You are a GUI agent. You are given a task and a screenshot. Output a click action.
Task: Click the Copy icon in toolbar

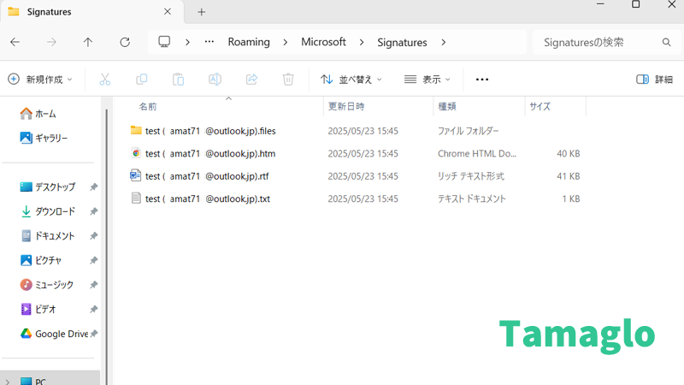(142, 79)
